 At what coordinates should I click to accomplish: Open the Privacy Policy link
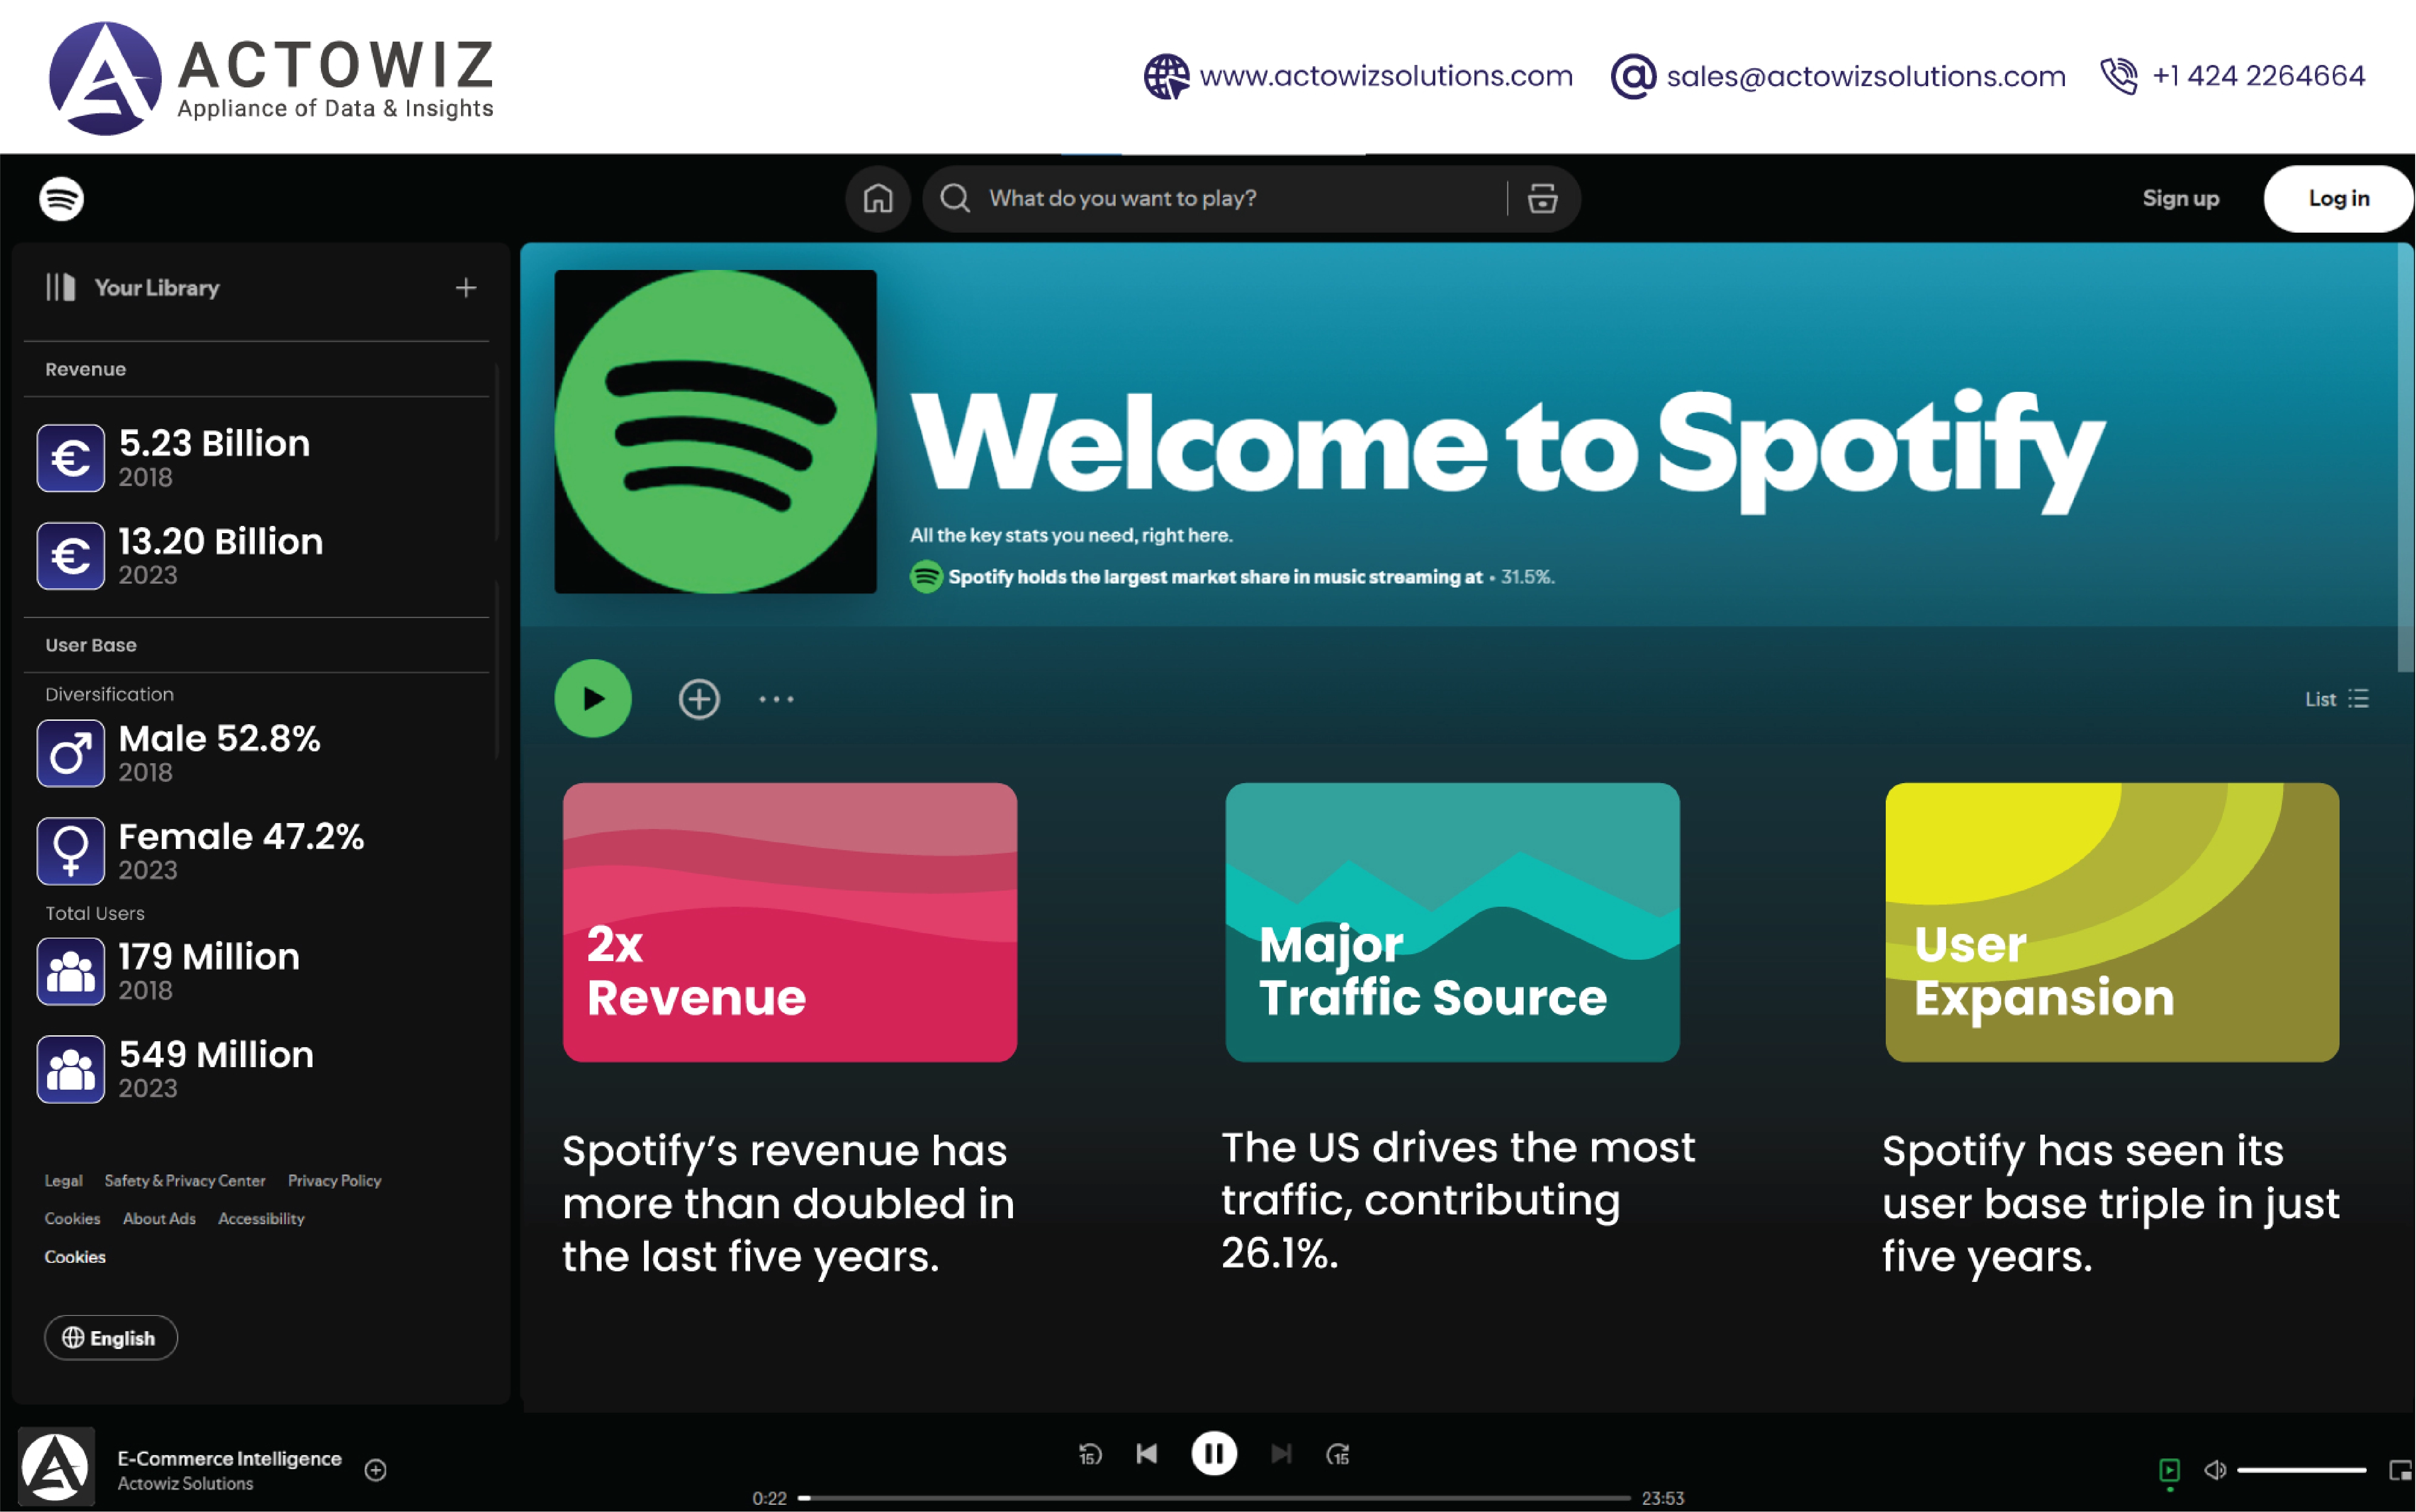click(335, 1181)
